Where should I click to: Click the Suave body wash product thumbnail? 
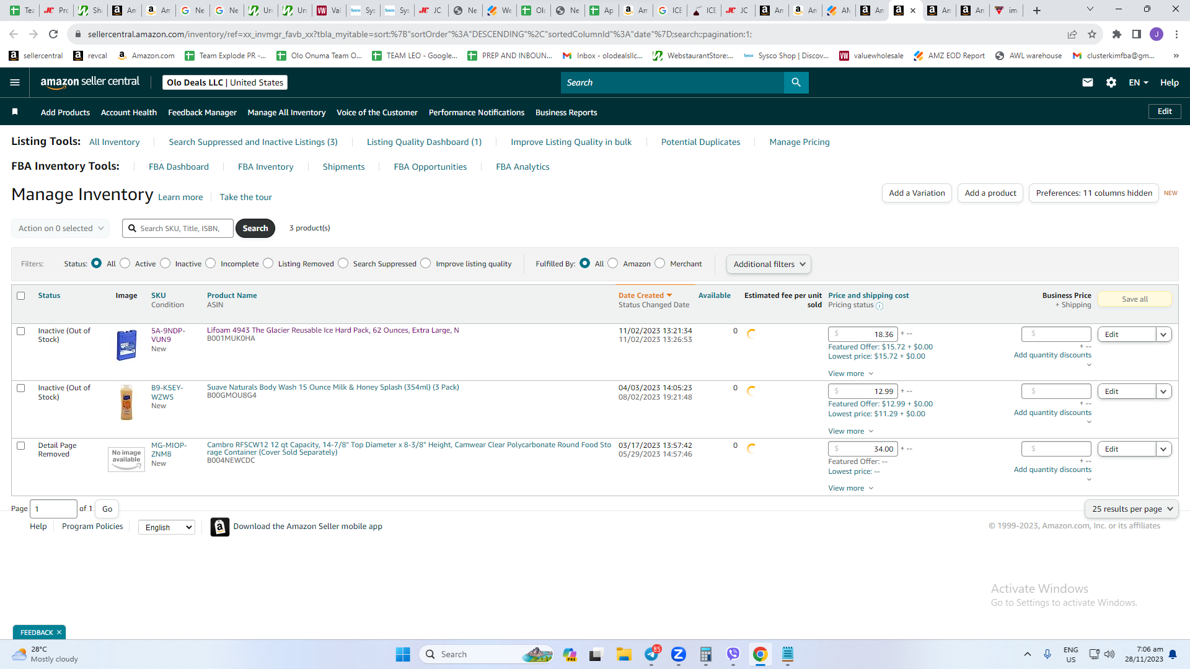click(x=126, y=402)
